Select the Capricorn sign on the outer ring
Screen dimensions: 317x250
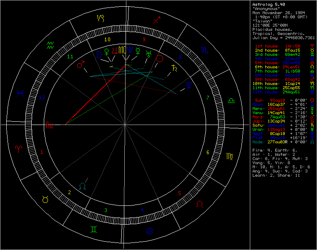tap(100, 18)
